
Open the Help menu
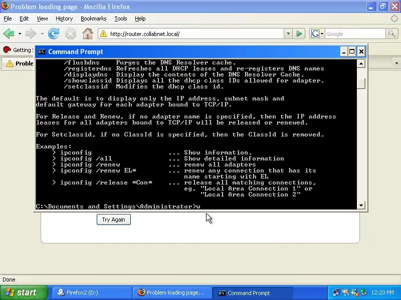pyautogui.click(x=140, y=18)
